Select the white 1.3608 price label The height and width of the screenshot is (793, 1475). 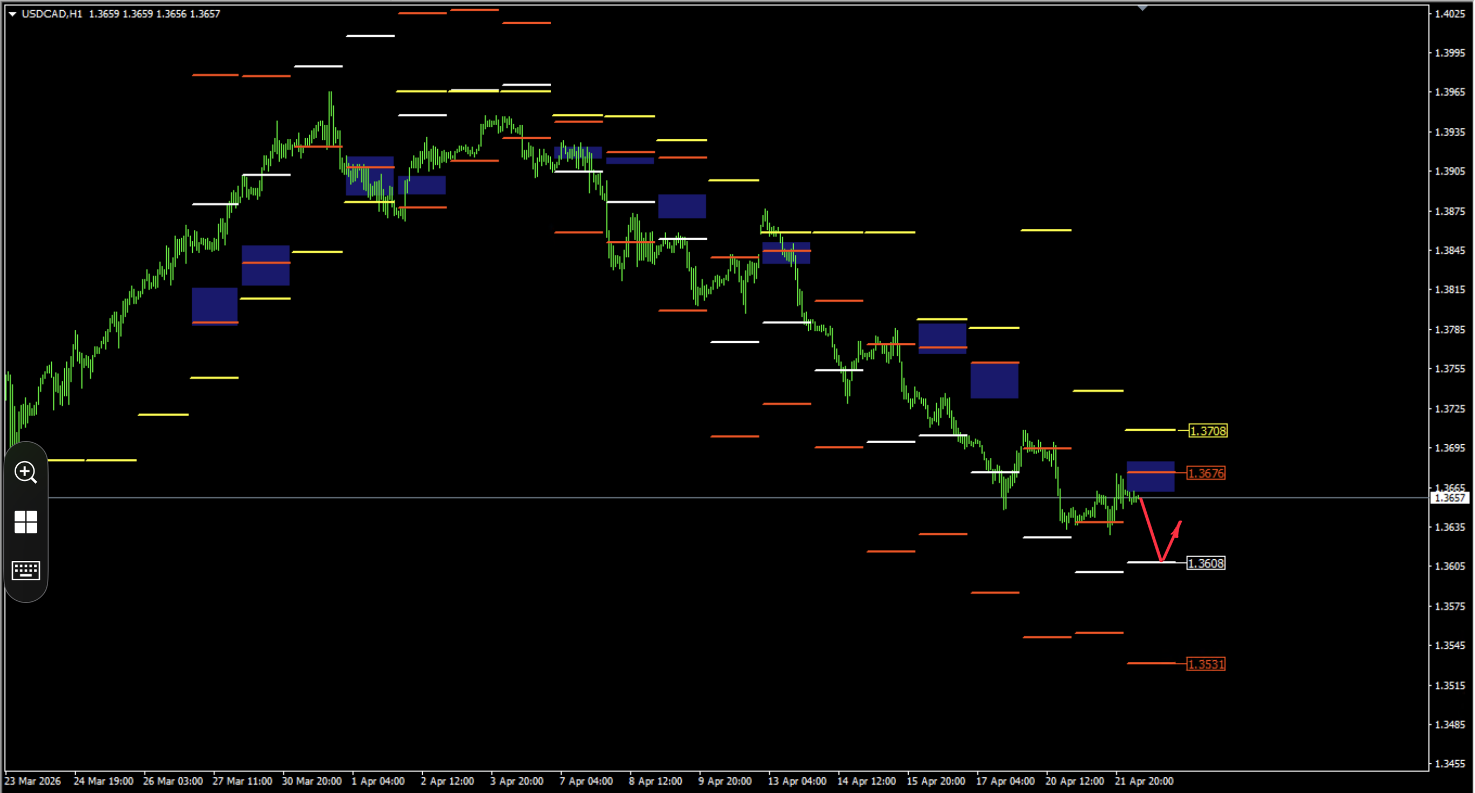coord(1205,564)
